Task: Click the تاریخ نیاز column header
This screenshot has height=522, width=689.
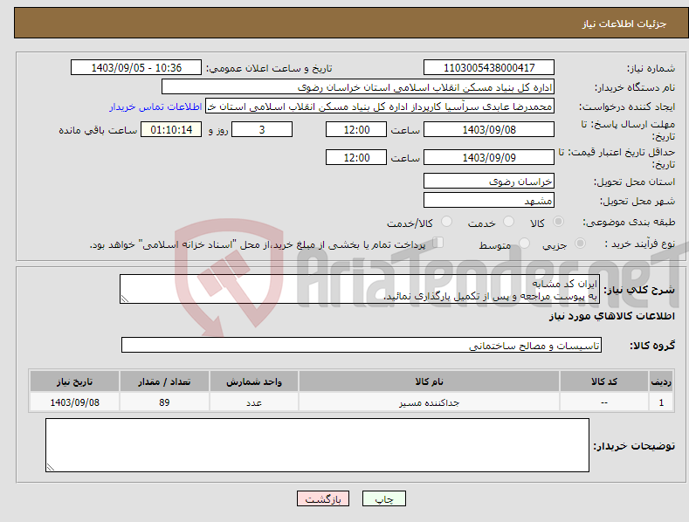Action: [x=75, y=381]
